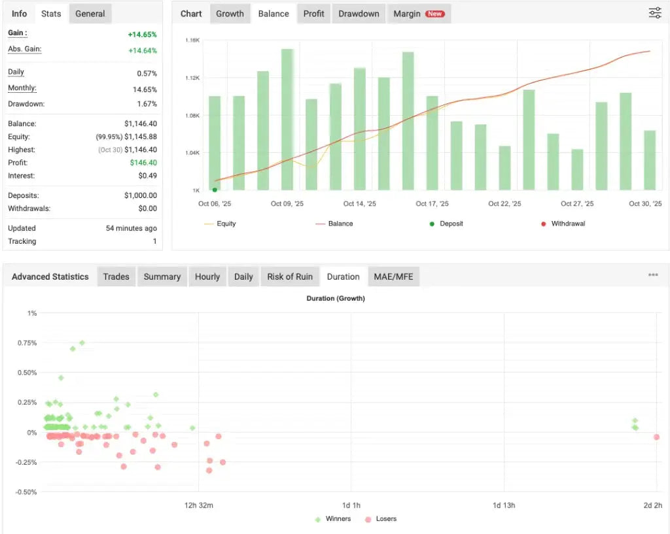Open the Profit chart tab

[x=313, y=13]
